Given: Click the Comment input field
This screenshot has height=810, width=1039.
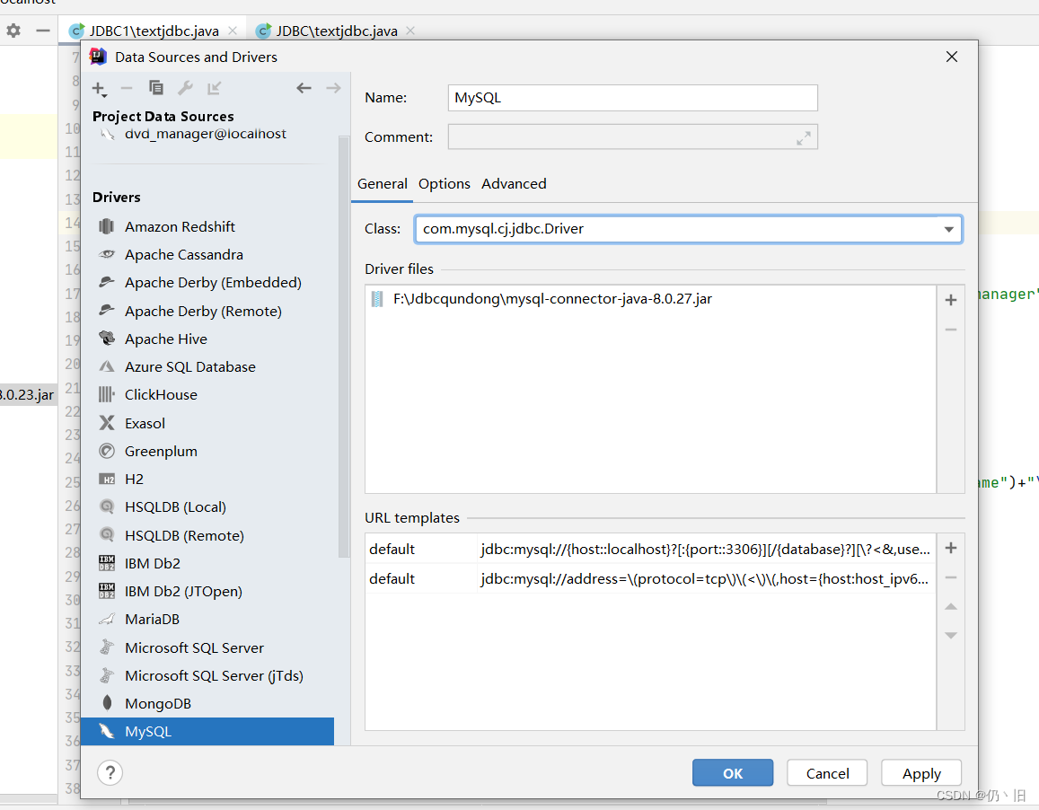Looking at the screenshot, I should 633,136.
